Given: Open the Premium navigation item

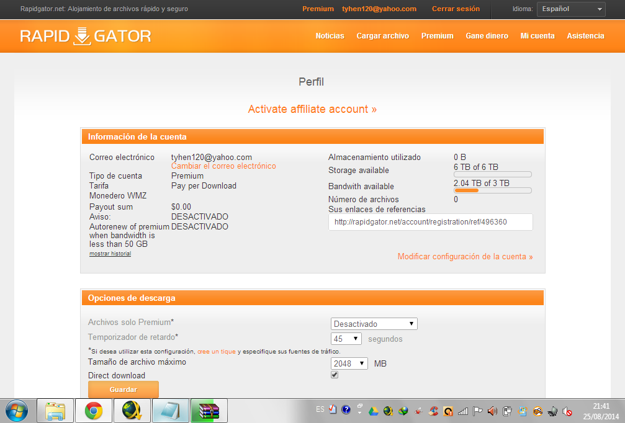Looking at the screenshot, I should pyautogui.click(x=438, y=36).
